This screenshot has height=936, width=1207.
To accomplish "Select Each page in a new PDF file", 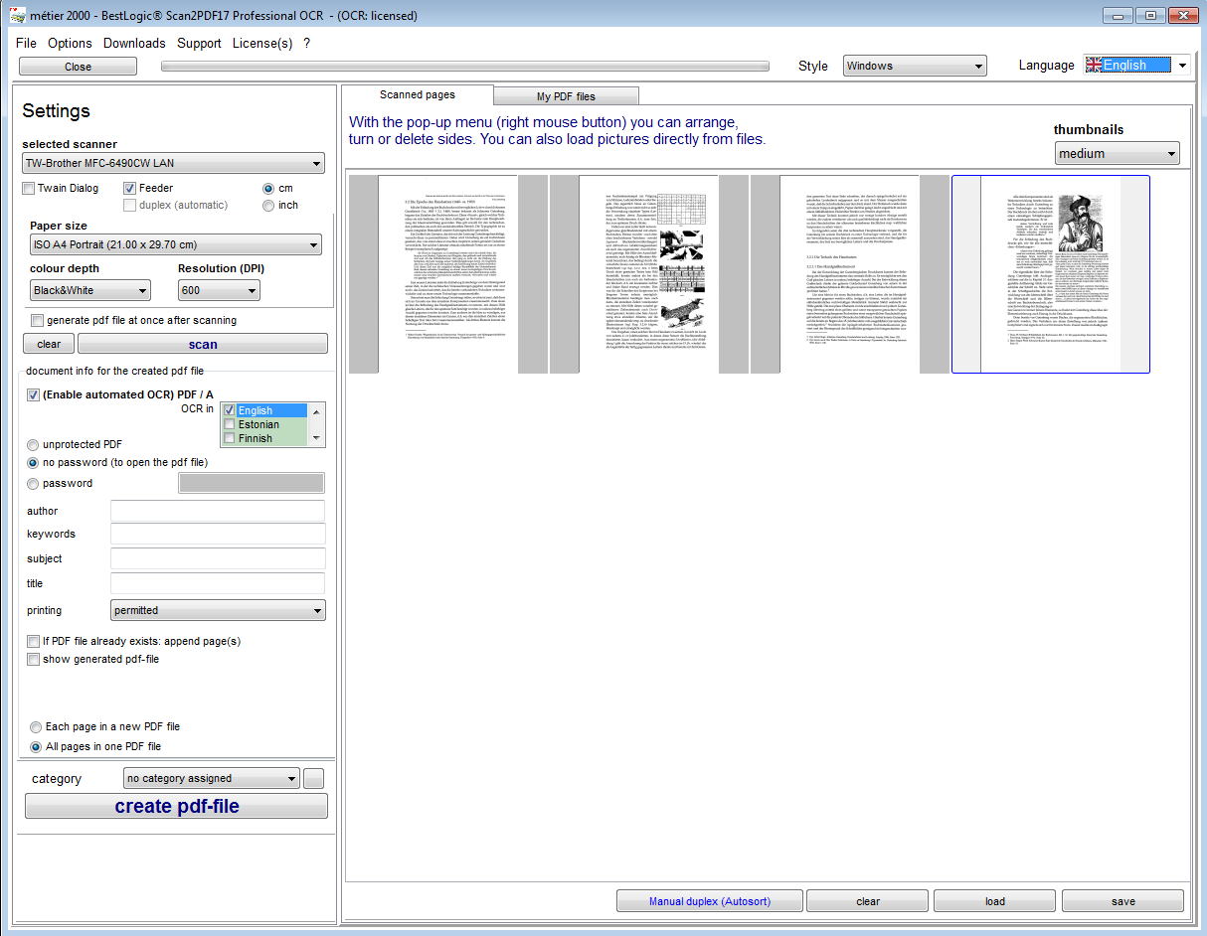I will [x=37, y=727].
